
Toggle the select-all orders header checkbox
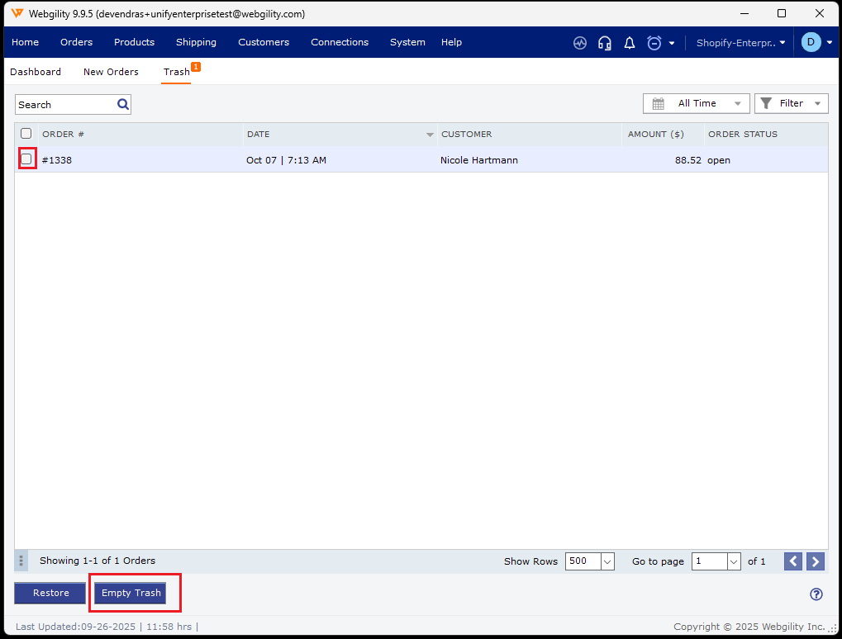[26, 134]
